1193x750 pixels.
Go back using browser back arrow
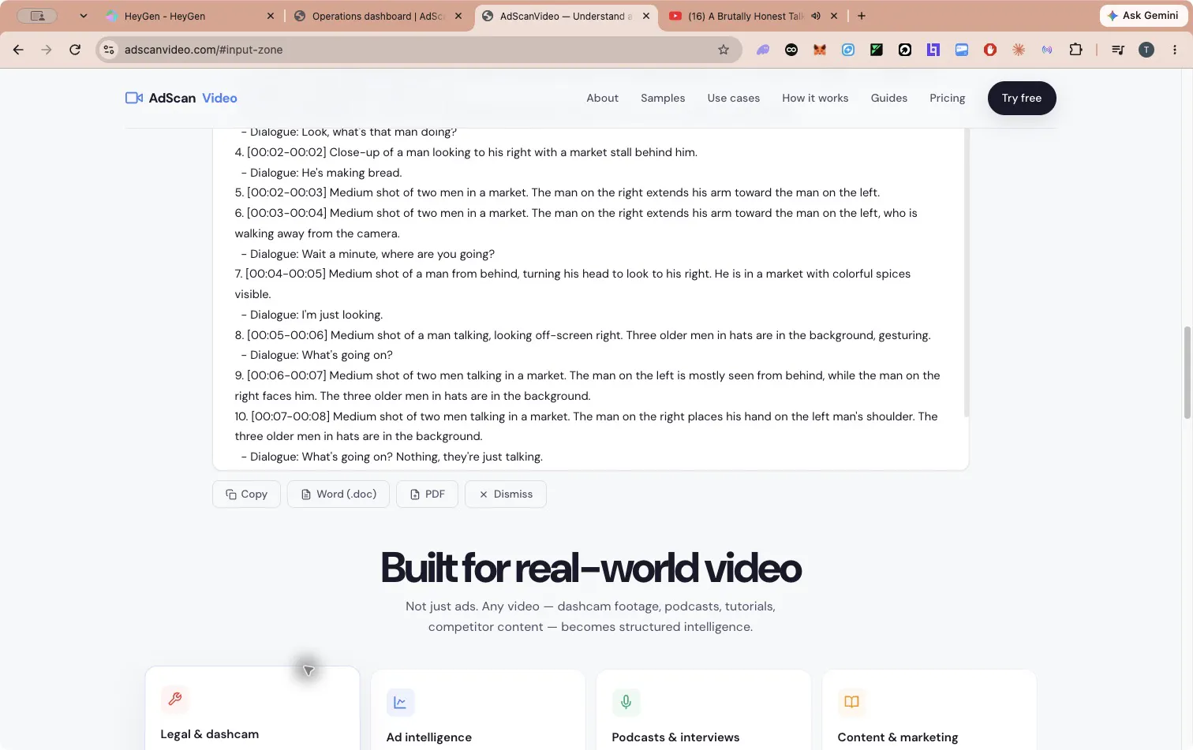pos(18,50)
